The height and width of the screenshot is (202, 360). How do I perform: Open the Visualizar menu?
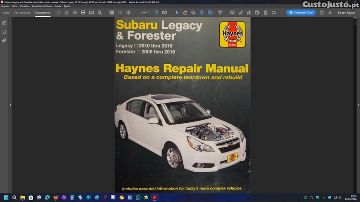pyautogui.click(x=24, y=6)
